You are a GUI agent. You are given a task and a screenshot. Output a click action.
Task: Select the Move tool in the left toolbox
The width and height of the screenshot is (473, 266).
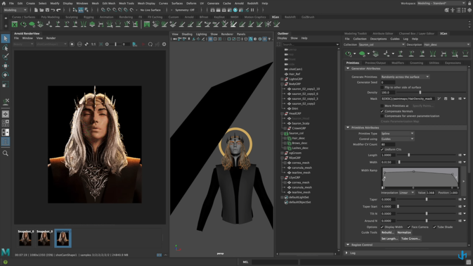pyautogui.click(x=5, y=66)
